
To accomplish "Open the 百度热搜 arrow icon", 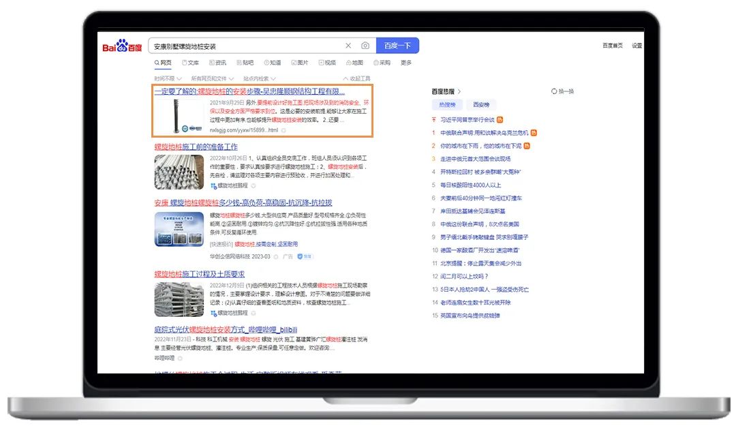I will (x=459, y=91).
